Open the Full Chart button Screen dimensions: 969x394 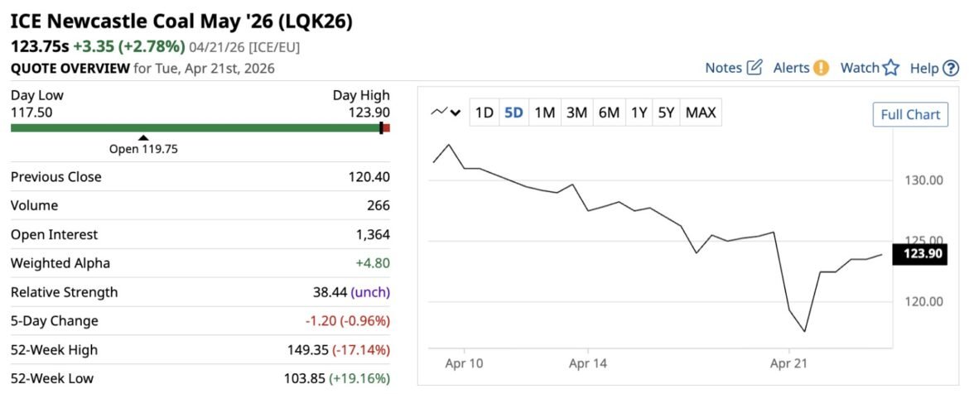(910, 114)
